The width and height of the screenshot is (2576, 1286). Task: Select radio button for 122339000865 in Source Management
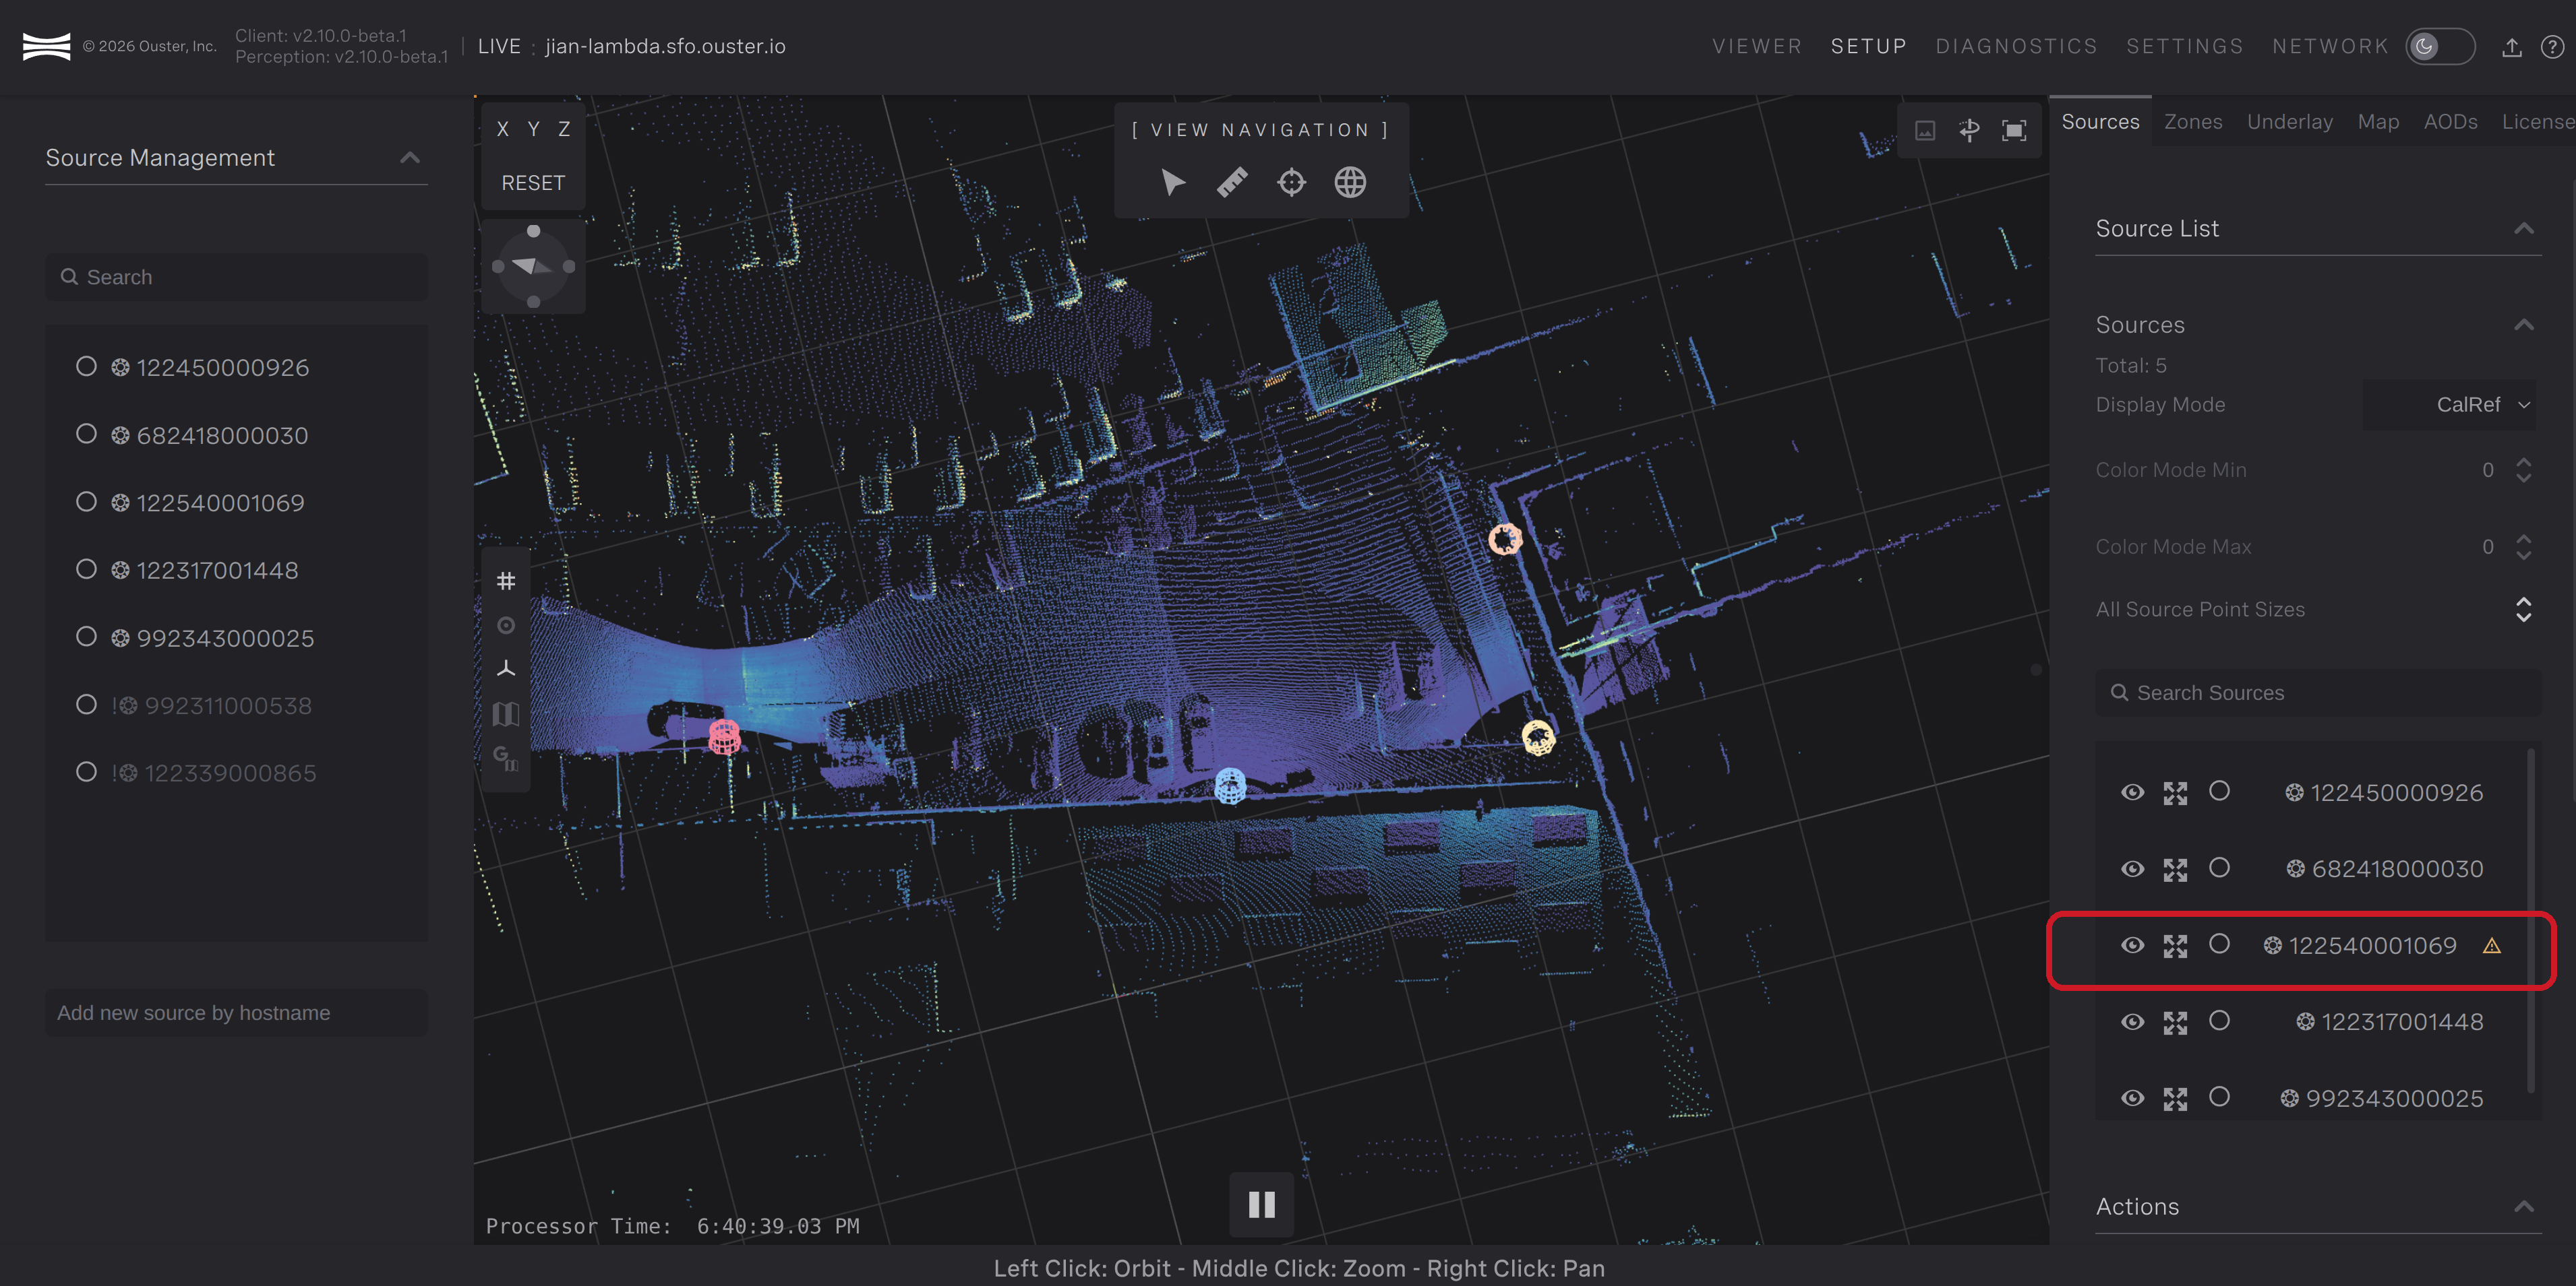(x=87, y=771)
